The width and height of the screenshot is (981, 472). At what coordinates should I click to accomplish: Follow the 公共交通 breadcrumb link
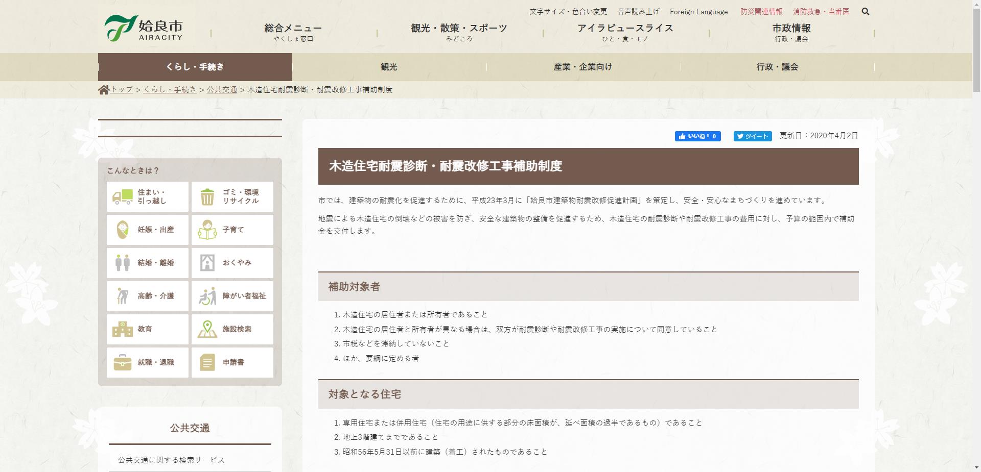click(222, 89)
